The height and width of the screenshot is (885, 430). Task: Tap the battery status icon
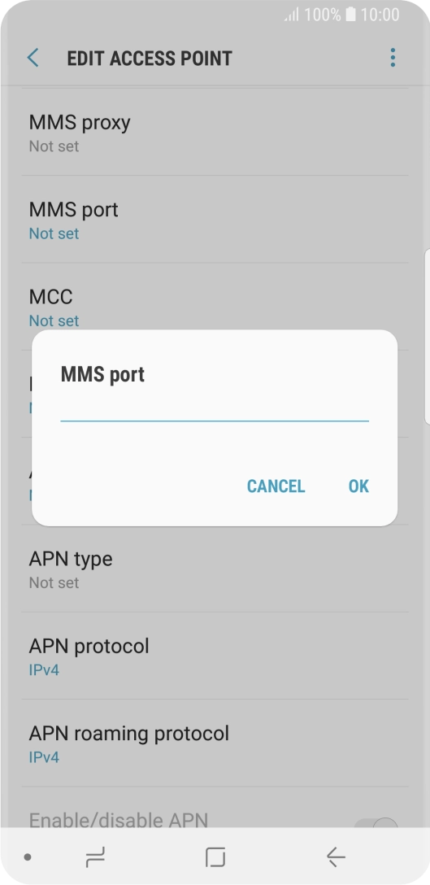pyautogui.click(x=351, y=15)
